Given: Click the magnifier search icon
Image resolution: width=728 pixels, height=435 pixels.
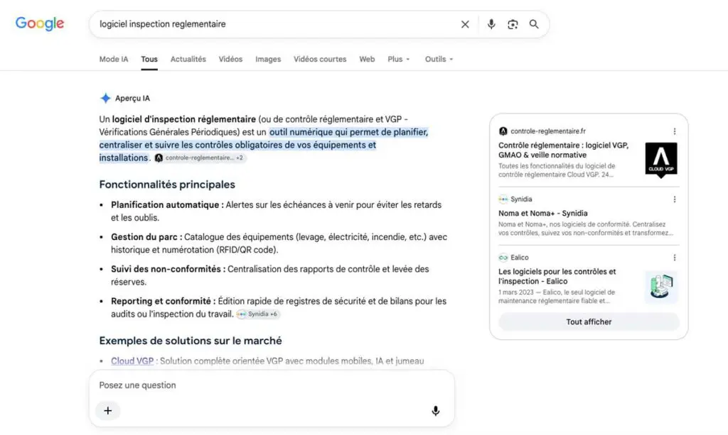Looking at the screenshot, I should [534, 24].
